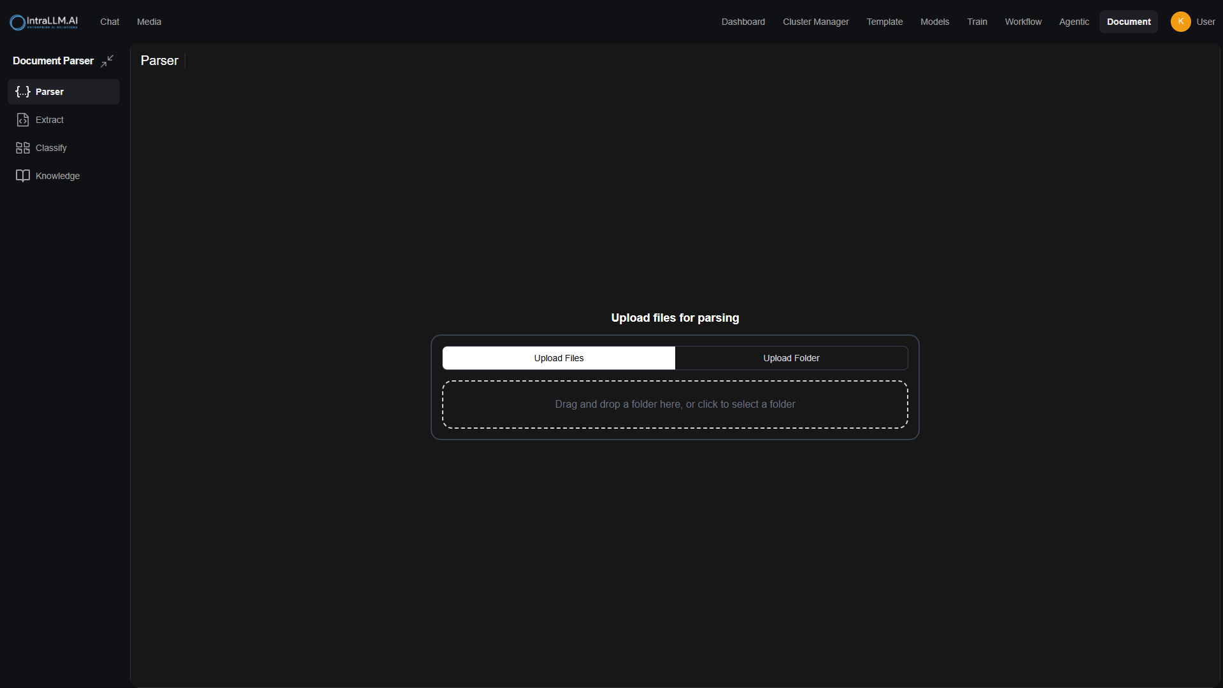
Task: Click the Extract file-code icon
Action: click(x=23, y=120)
